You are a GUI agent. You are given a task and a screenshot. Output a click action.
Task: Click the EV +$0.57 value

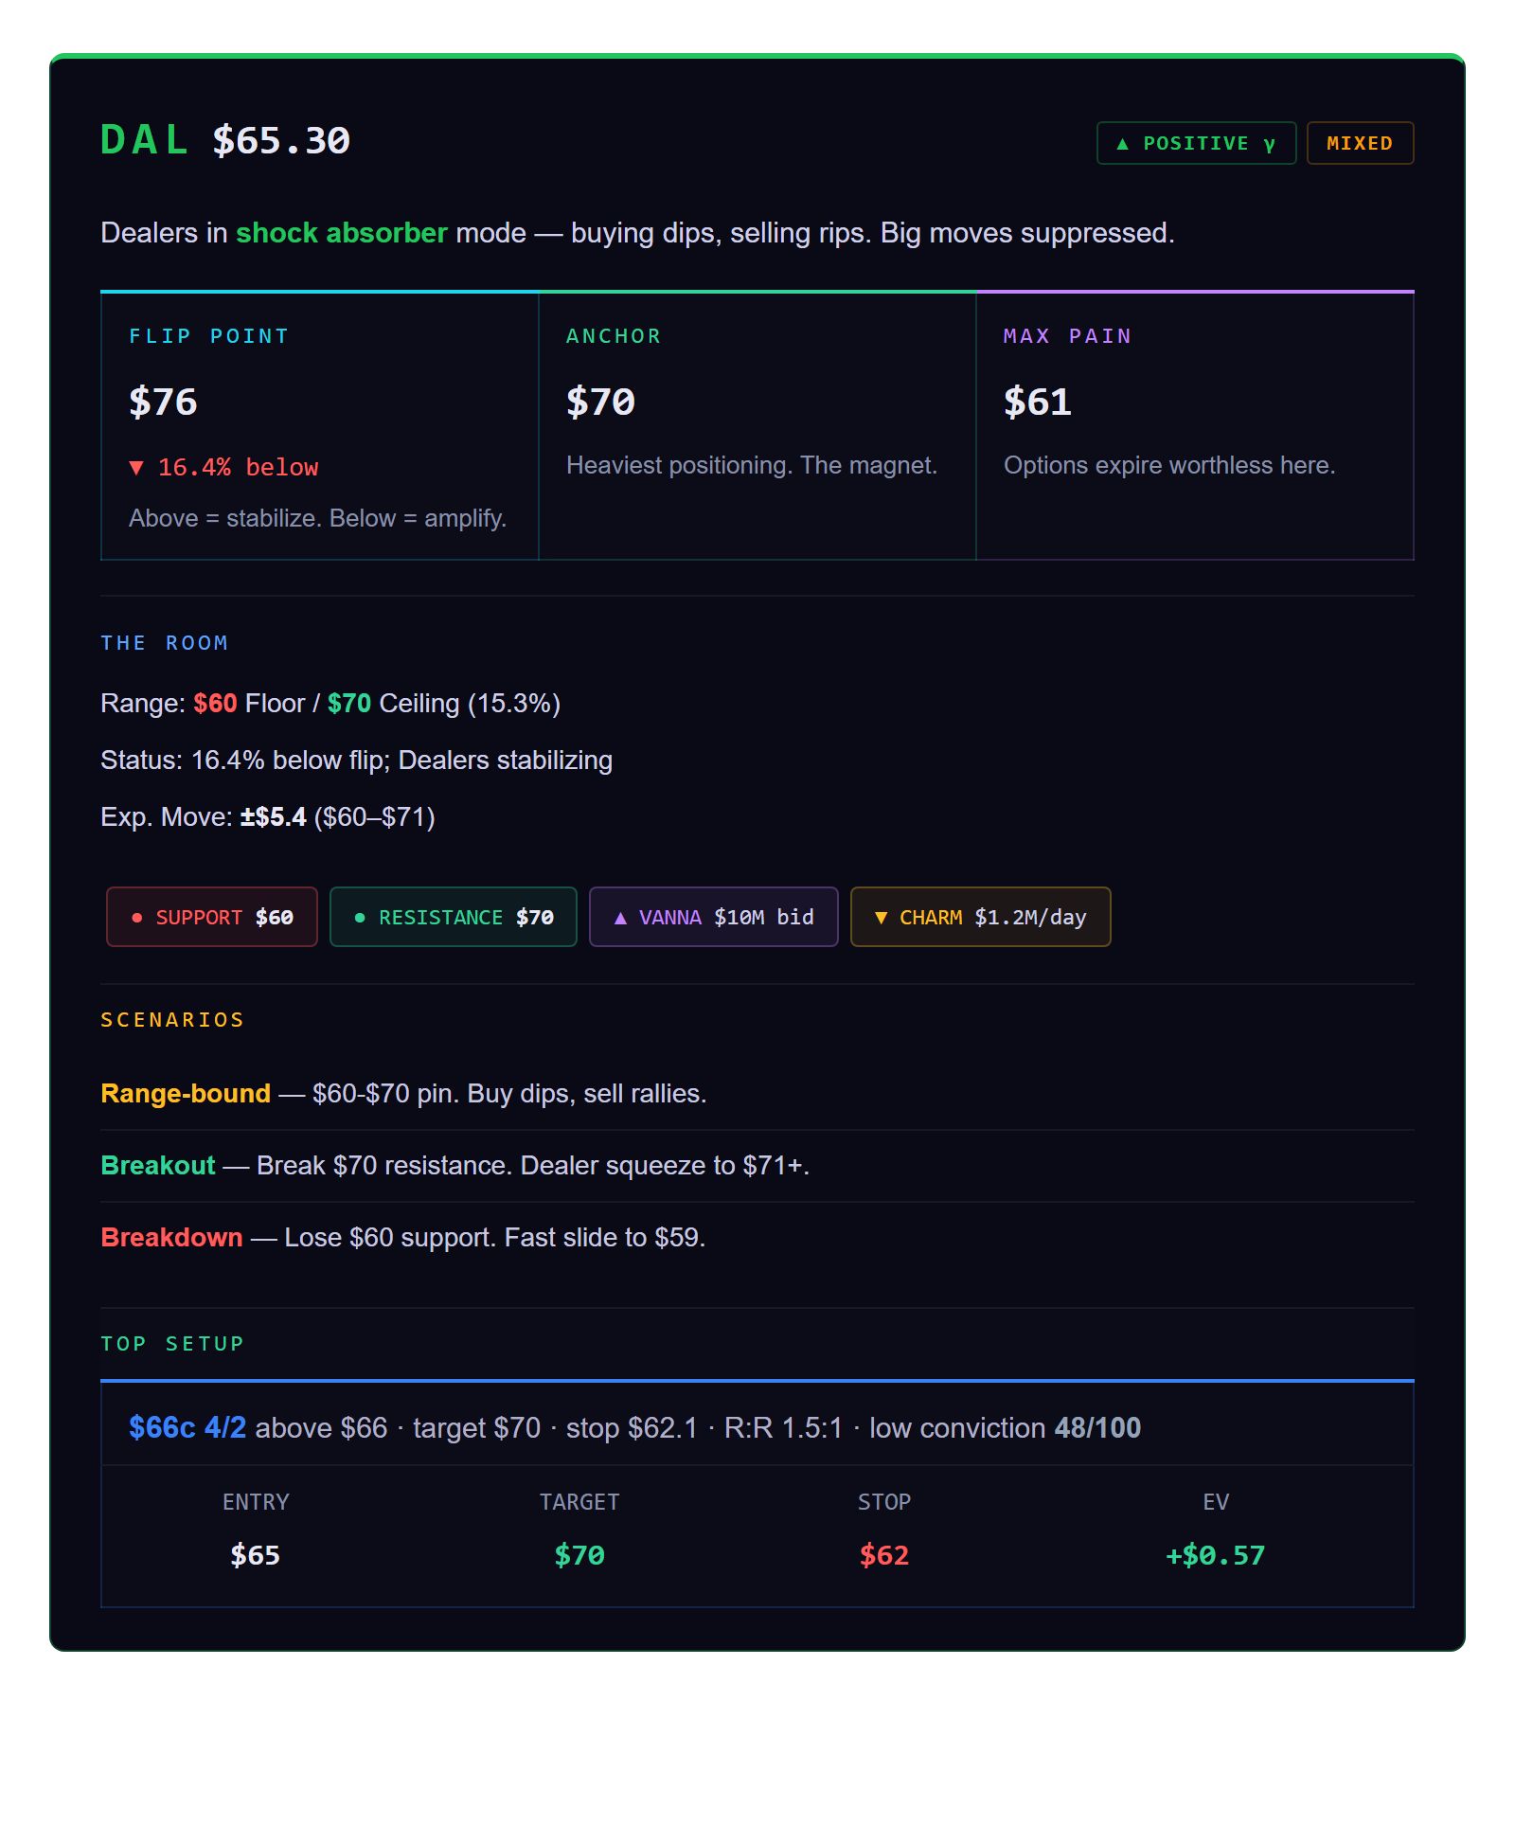pyautogui.click(x=1216, y=1555)
